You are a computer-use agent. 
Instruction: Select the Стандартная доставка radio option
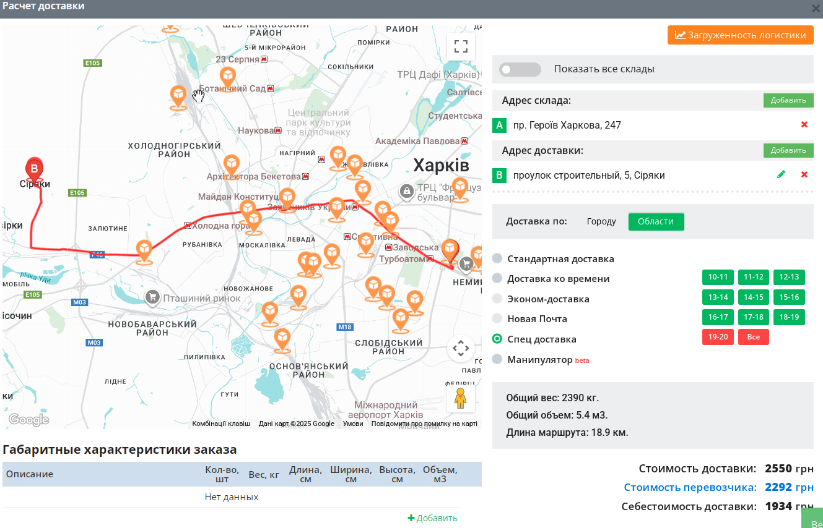[497, 258]
